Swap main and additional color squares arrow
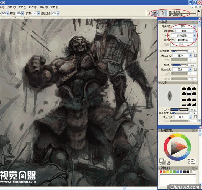The image size is (202, 190). [x=161, y=164]
